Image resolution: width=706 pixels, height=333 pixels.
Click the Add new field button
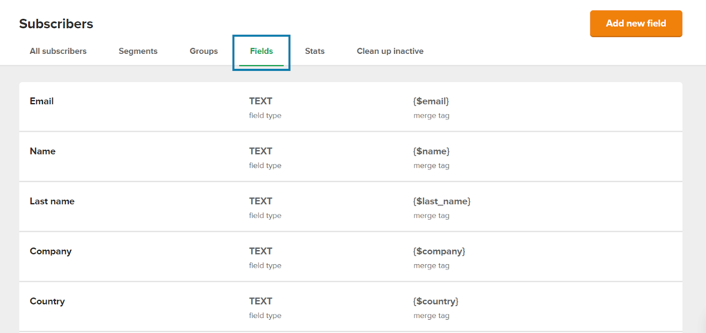pos(636,23)
